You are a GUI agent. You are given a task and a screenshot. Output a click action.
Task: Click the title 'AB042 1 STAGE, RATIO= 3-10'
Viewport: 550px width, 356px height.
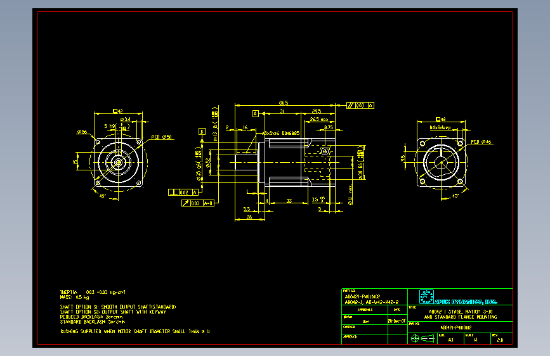point(461,312)
